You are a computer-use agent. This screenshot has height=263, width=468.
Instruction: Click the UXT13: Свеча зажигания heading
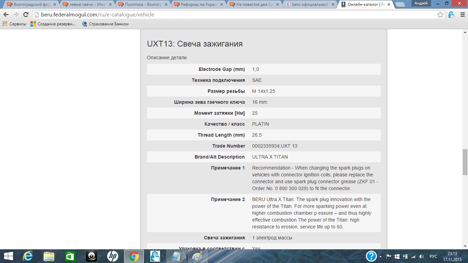(195, 44)
